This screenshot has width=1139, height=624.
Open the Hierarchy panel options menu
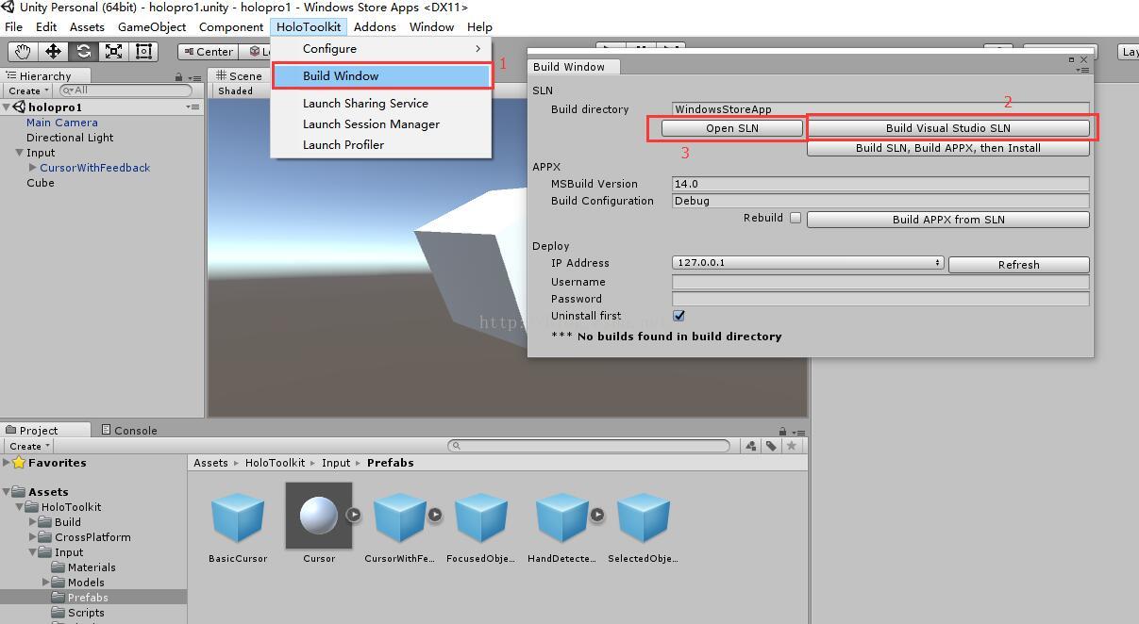click(x=195, y=76)
